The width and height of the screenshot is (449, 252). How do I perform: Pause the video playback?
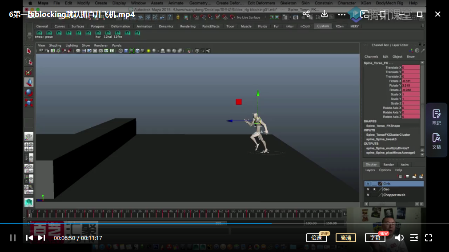[13, 238]
